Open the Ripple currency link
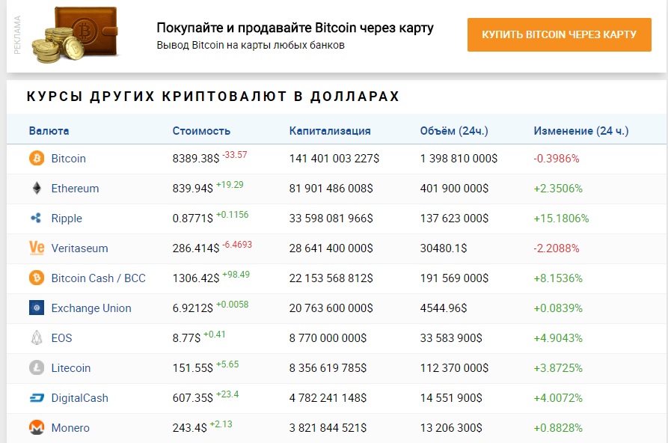This screenshot has width=668, height=443. 67,219
